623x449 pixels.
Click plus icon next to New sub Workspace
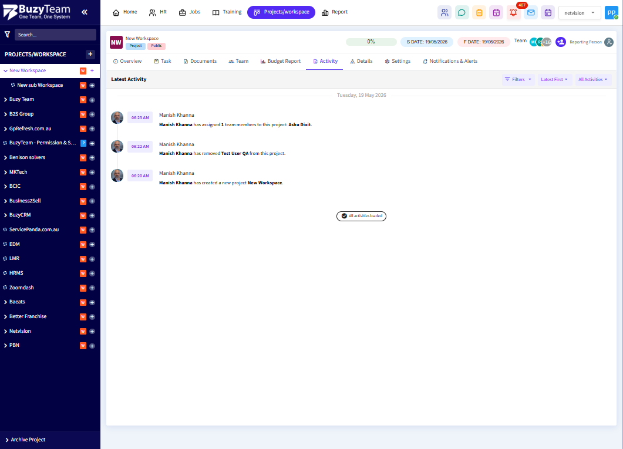pyautogui.click(x=92, y=85)
